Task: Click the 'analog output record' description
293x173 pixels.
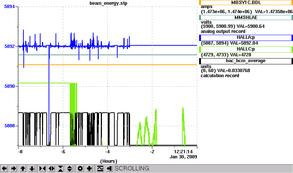Action: pyautogui.click(x=223, y=31)
